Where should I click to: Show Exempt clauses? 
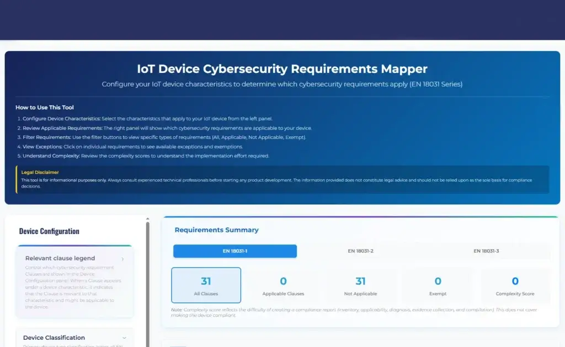click(438, 285)
